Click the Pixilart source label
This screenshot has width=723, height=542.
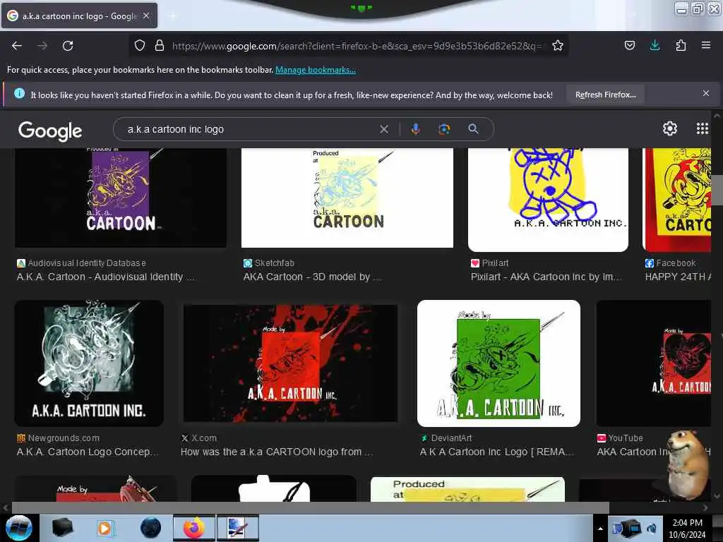(x=490, y=263)
